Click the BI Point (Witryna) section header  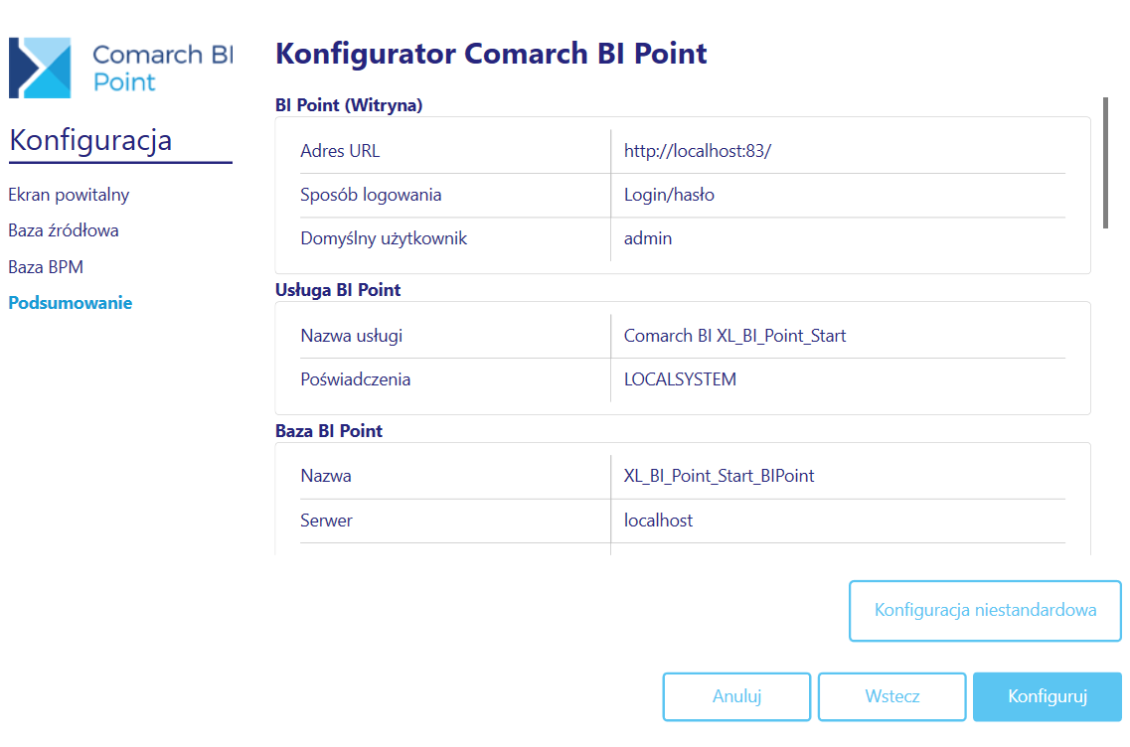tap(349, 105)
